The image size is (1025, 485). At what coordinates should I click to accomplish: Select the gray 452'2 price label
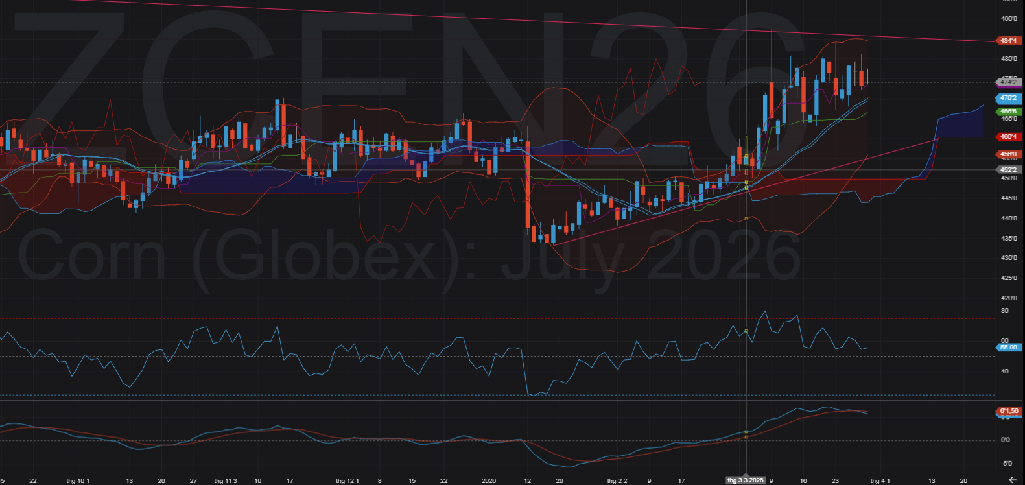point(1008,170)
